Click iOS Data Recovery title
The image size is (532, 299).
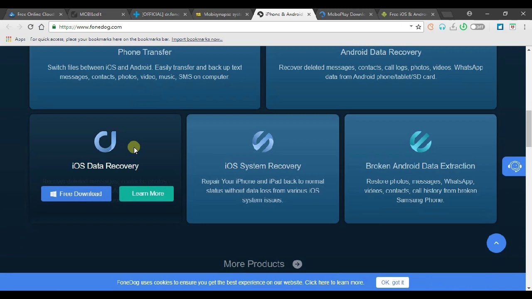[x=105, y=166]
